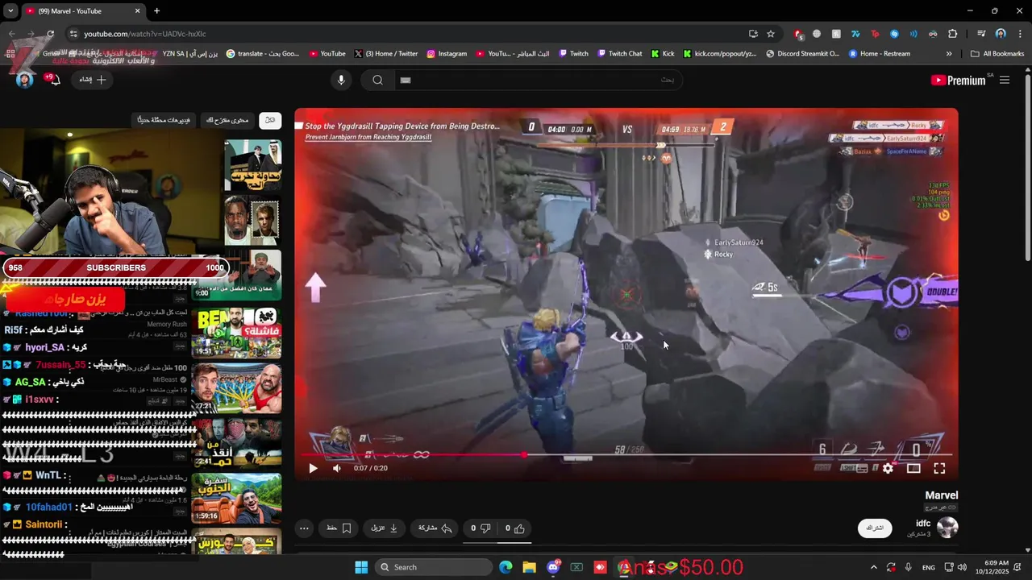Open the video settings gear
This screenshot has height=580, width=1032.
click(x=888, y=468)
